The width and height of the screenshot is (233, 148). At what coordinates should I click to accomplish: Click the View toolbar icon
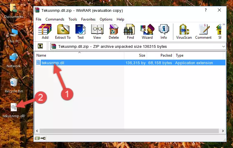97,31
